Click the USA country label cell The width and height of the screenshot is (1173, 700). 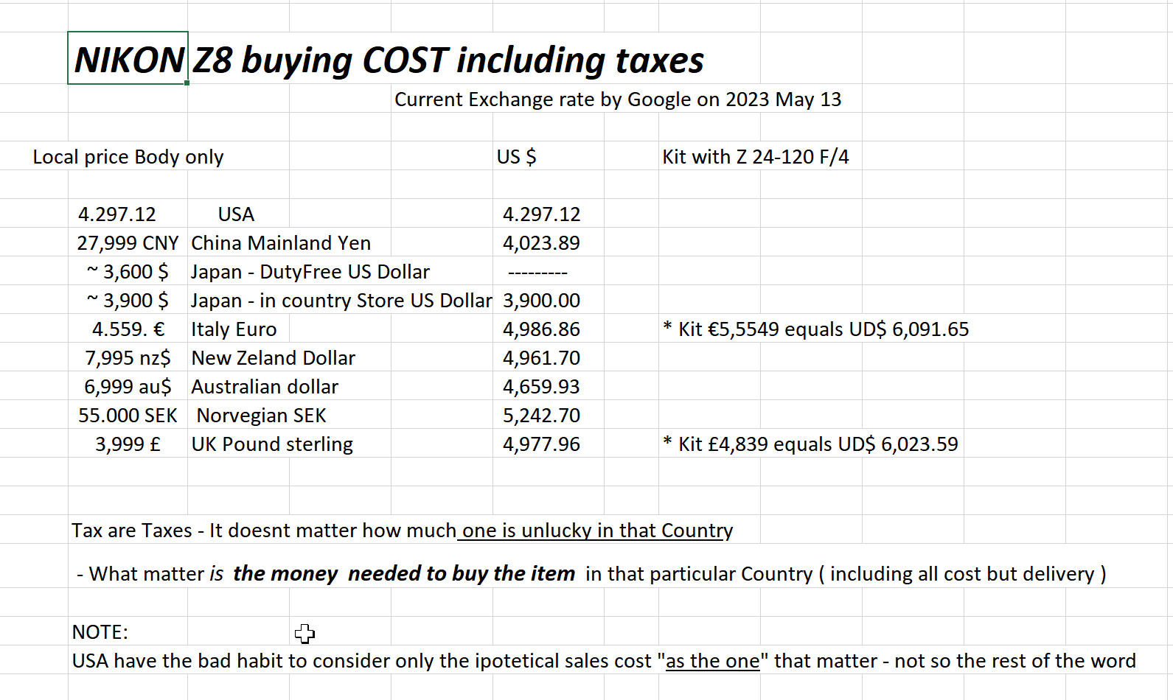(x=236, y=214)
